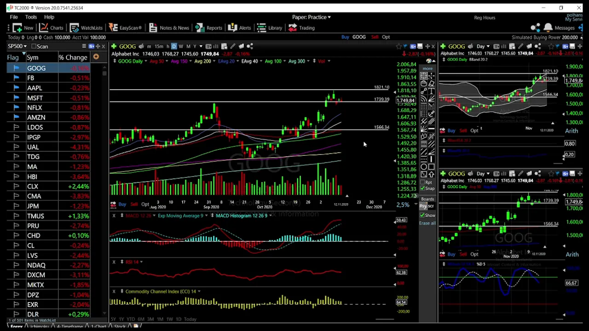Click the bell Alerts icon in top toolbar
The image size is (589, 331).
click(x=232, y=28)
